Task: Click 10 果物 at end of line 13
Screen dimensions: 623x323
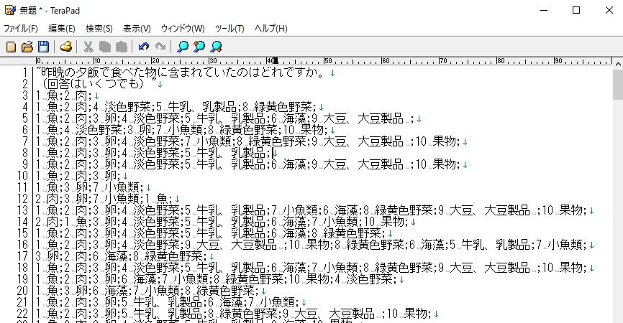Action: 563,210
